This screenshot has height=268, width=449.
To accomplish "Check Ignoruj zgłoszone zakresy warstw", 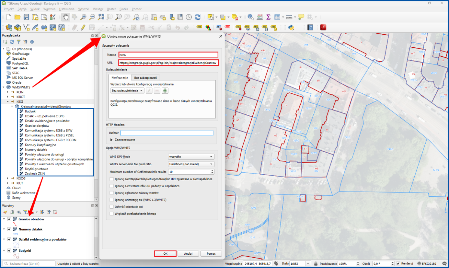I will [112, 193].
